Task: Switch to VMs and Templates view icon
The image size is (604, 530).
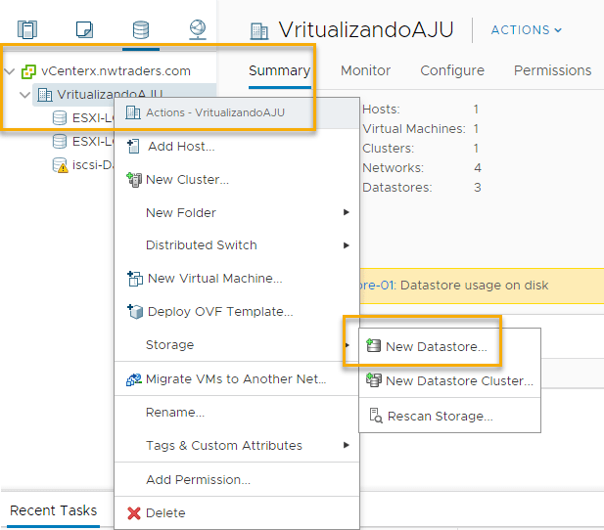Action: (x=84, y=29)
